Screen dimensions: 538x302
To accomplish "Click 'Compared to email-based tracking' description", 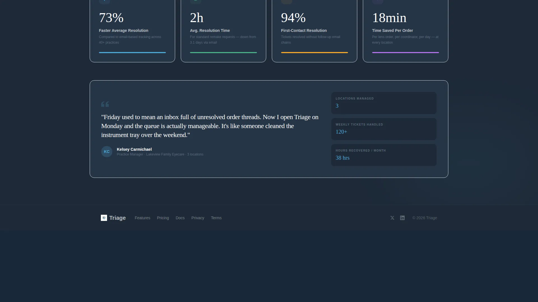I will (x=130, y=40).
